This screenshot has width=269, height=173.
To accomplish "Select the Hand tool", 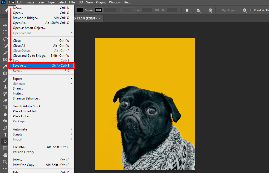I will (5, 155).
